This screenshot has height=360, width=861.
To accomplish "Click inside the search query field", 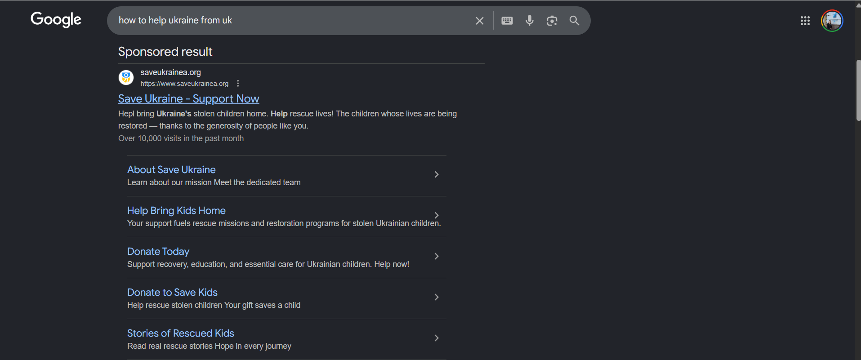I will pos(292,21).
